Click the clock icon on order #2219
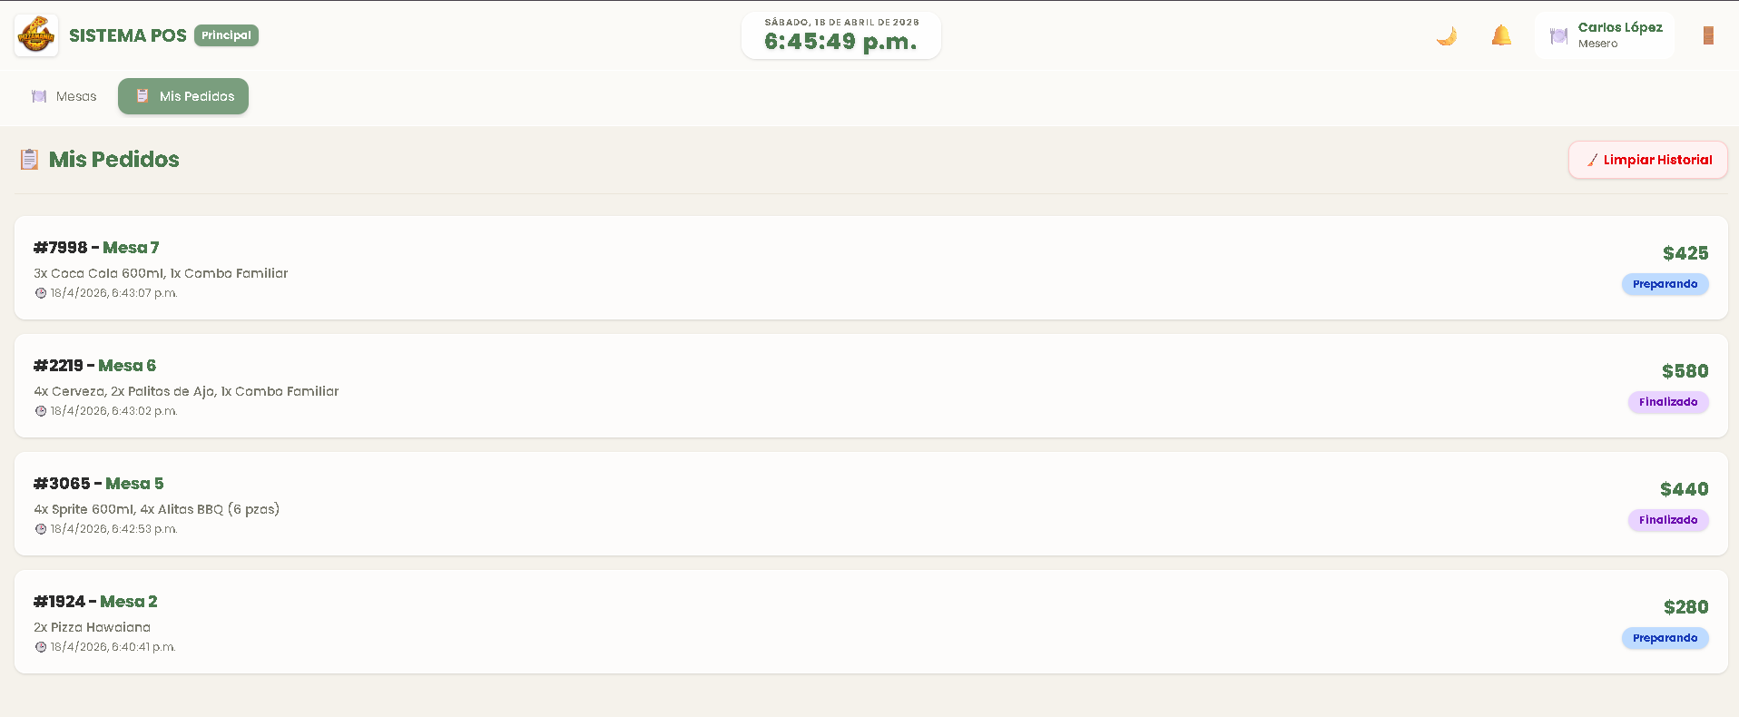The image size is (1739, 717). [x=41, y=411]
